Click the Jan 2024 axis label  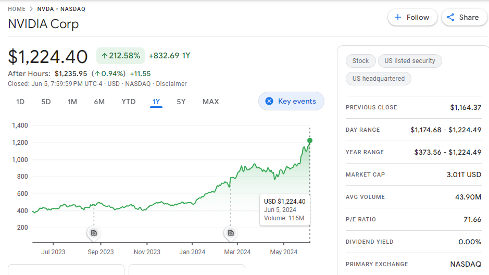(192, 252)
